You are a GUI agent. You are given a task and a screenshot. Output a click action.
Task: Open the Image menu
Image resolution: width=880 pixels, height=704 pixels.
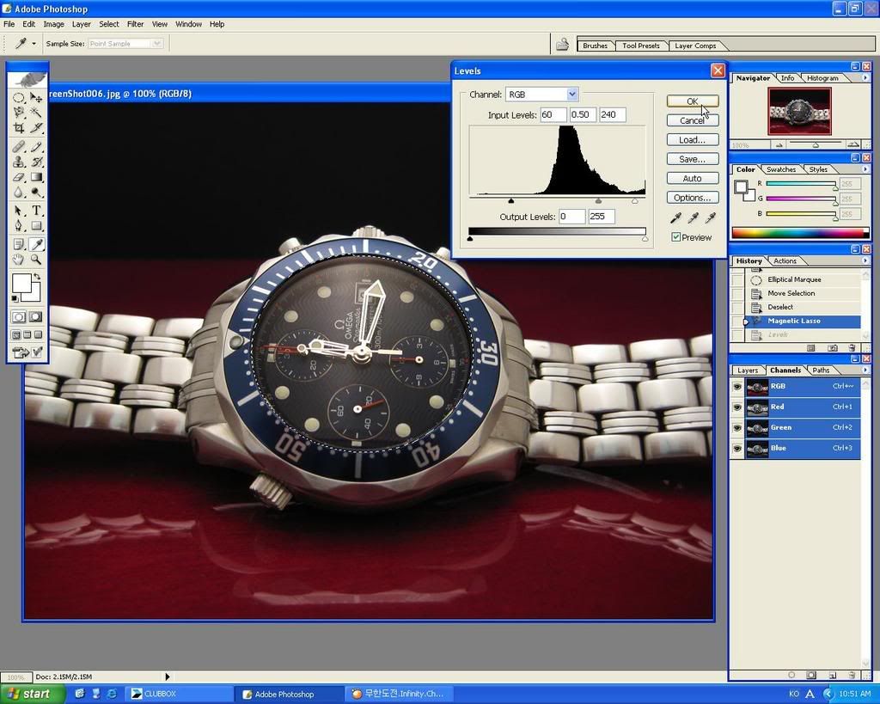(53, 24)
